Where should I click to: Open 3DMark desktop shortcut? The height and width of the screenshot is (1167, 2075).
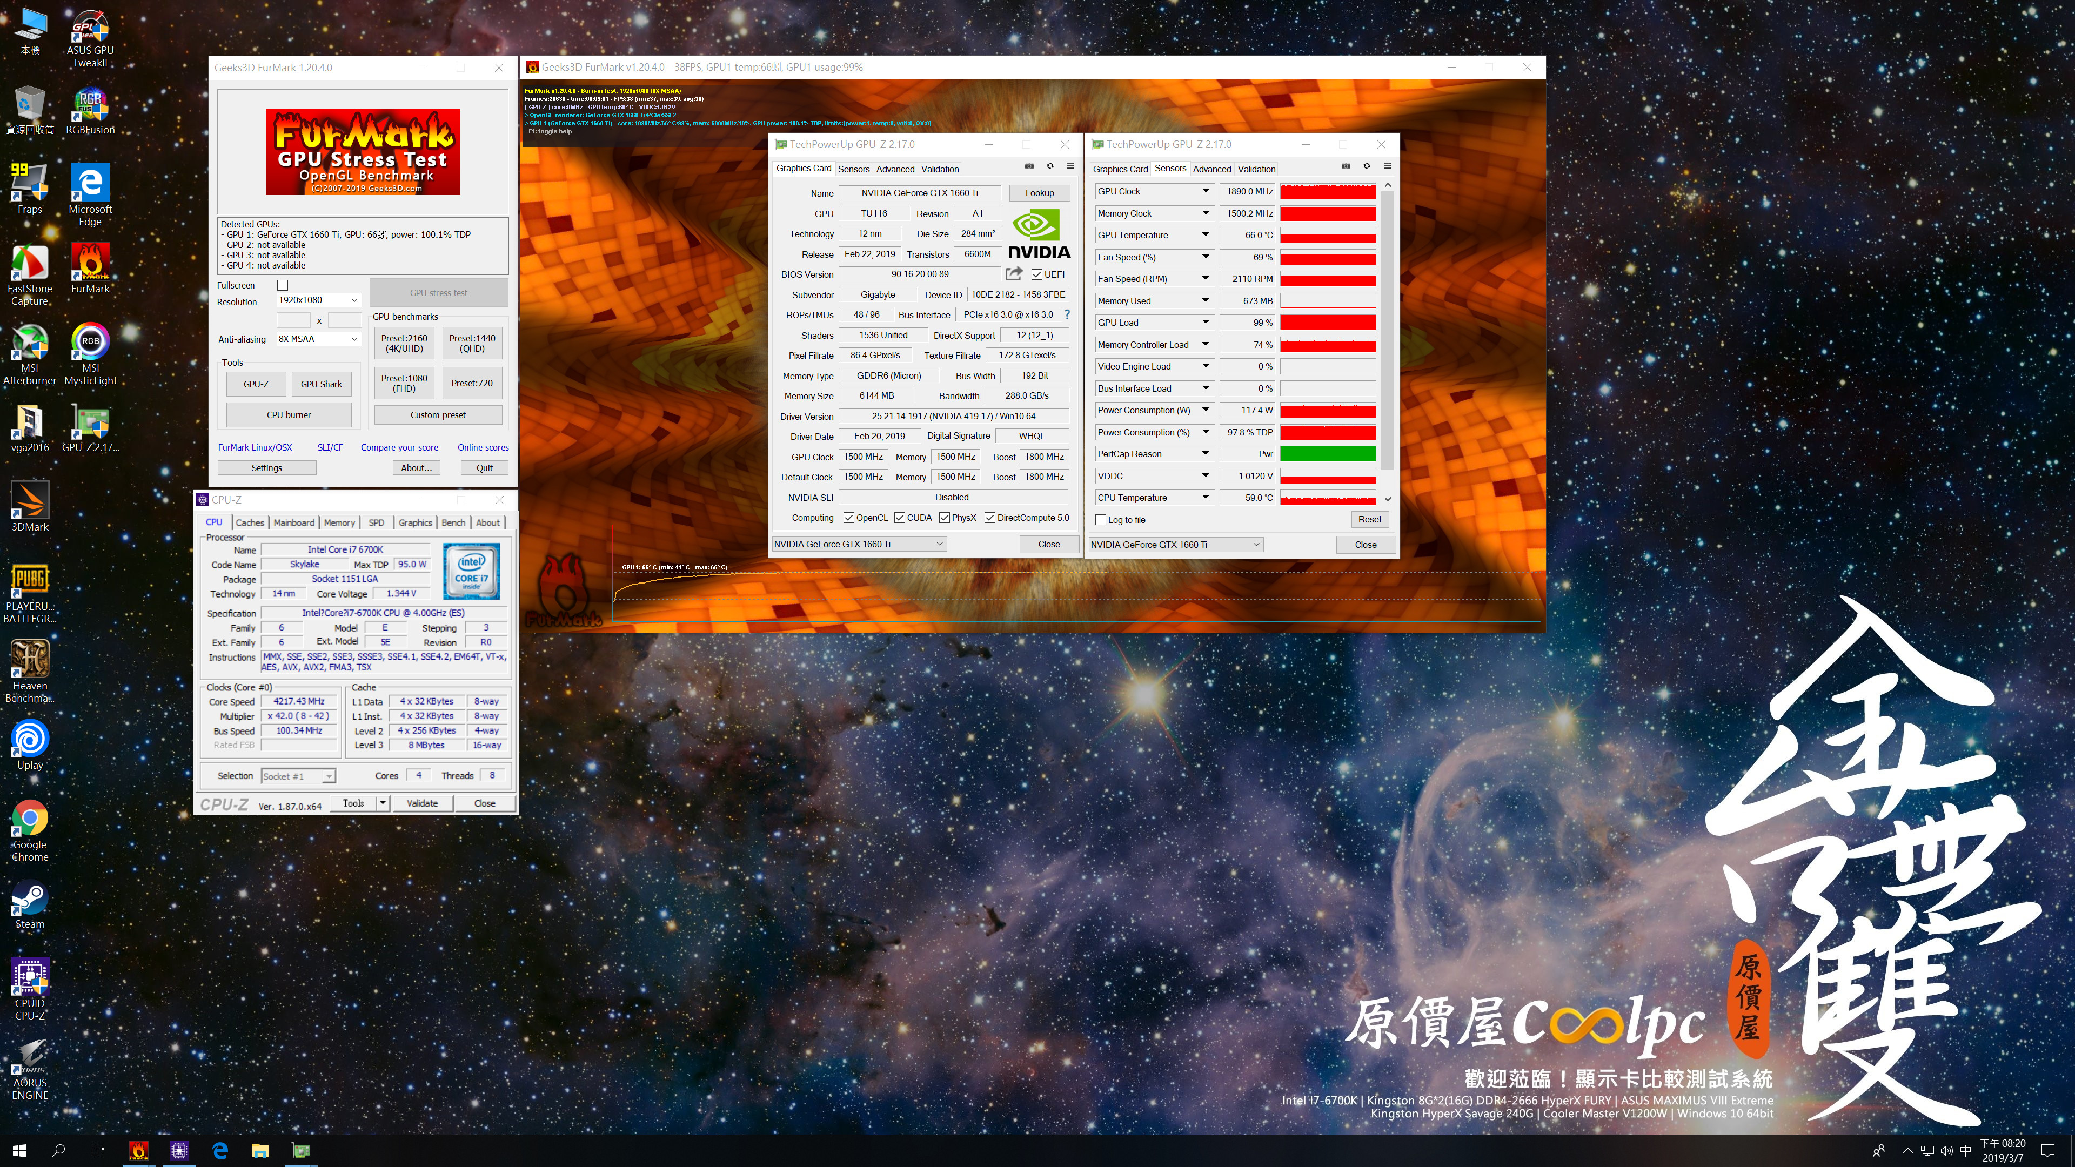tap(30, 506)
